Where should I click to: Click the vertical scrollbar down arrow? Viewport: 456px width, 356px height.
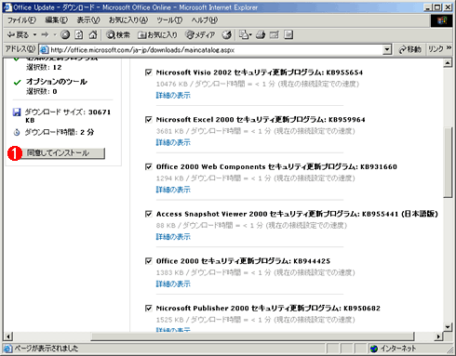(x=448, y=327)
